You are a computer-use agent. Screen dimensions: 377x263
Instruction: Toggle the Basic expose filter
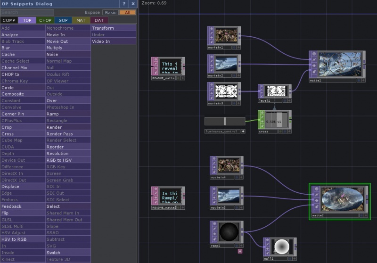pyautogui.click(x=110, y=13)
